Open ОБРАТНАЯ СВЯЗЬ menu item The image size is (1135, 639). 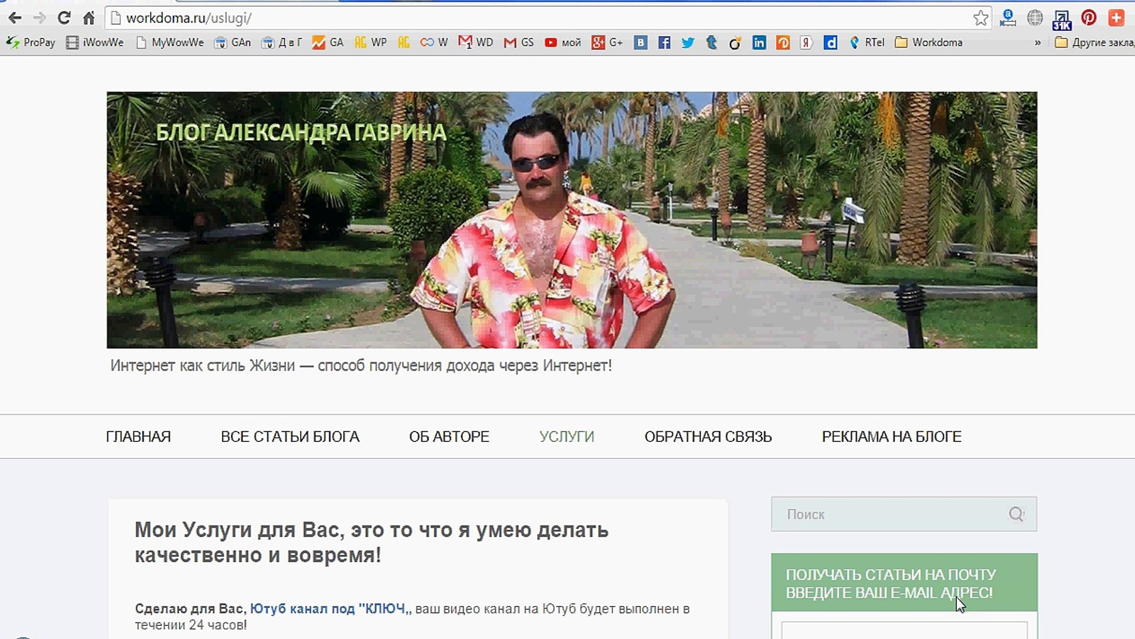pyautogui.click(x=708, y=437)
